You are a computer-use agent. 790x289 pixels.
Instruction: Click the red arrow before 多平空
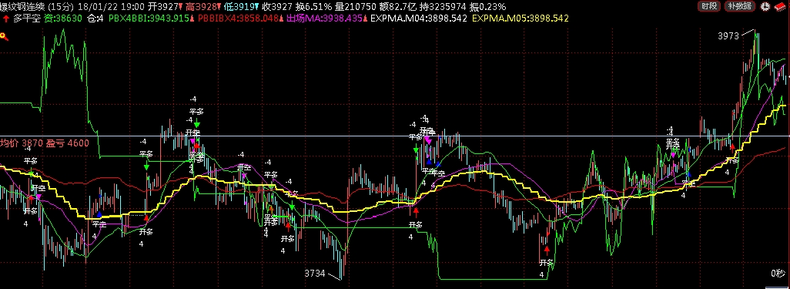pyautogui.click(x=5, y=18)
